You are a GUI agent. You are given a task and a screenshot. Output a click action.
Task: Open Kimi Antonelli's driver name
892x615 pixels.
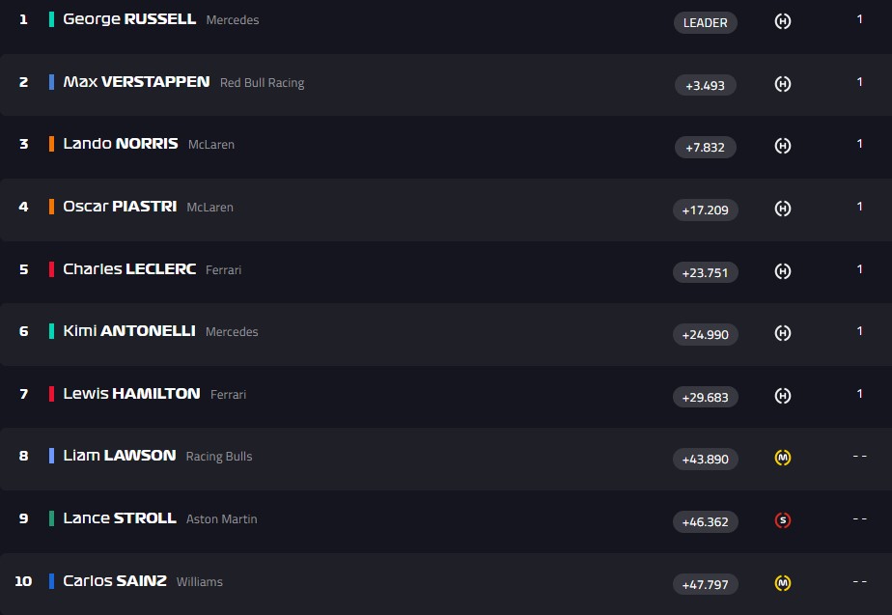click(x=129, y=331)
